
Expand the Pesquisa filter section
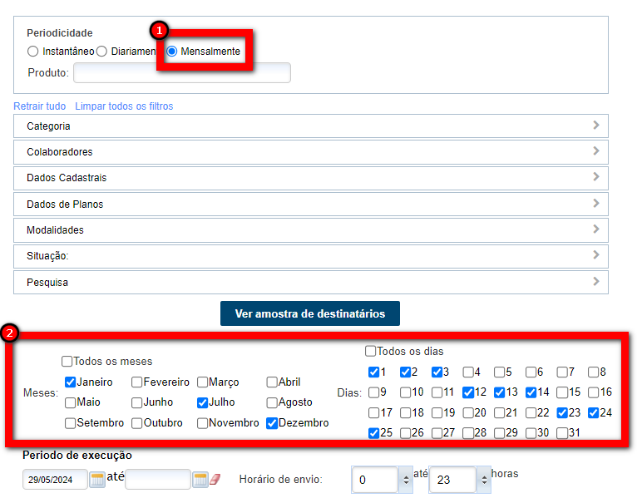click(310, 283)
